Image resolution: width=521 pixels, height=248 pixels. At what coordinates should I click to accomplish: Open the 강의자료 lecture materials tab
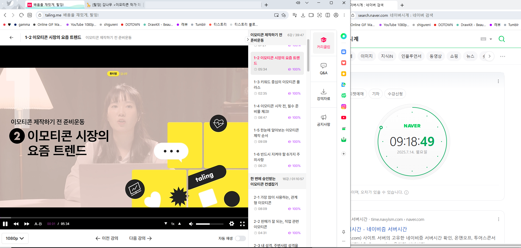tap(324, 95)
